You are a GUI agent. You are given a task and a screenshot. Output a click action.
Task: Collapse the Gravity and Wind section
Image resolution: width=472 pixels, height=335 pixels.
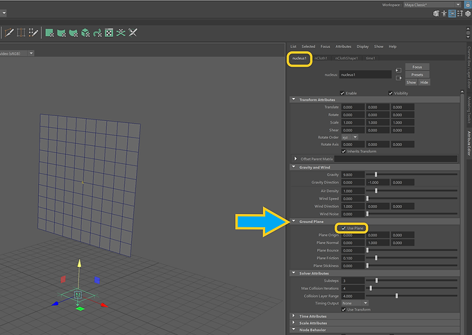click(x=294, y=167)
